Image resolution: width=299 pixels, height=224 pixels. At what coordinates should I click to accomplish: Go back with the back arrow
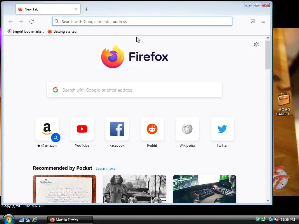tap(11, 22)
